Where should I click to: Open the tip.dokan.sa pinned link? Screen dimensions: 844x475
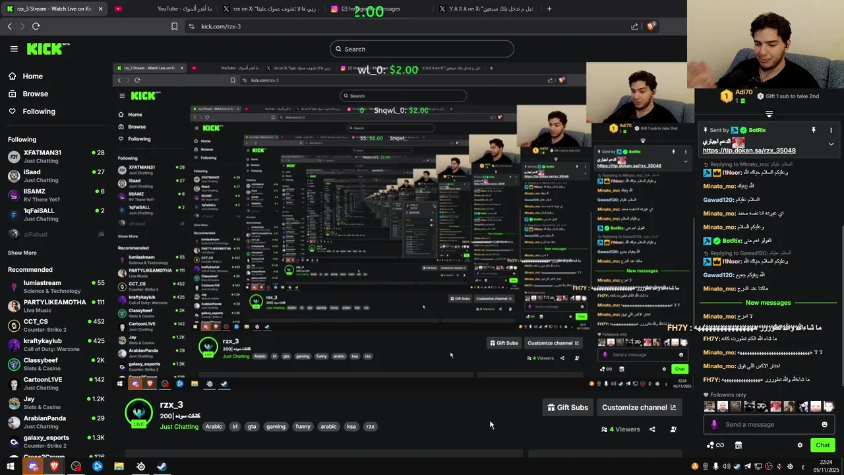point(749,150)
